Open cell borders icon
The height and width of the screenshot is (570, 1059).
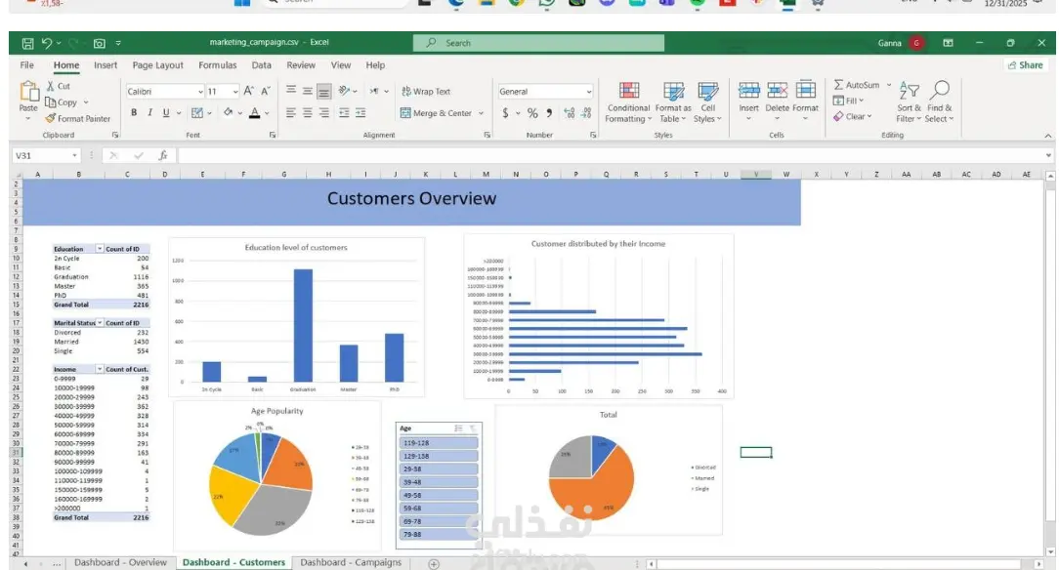coord(197,112)
